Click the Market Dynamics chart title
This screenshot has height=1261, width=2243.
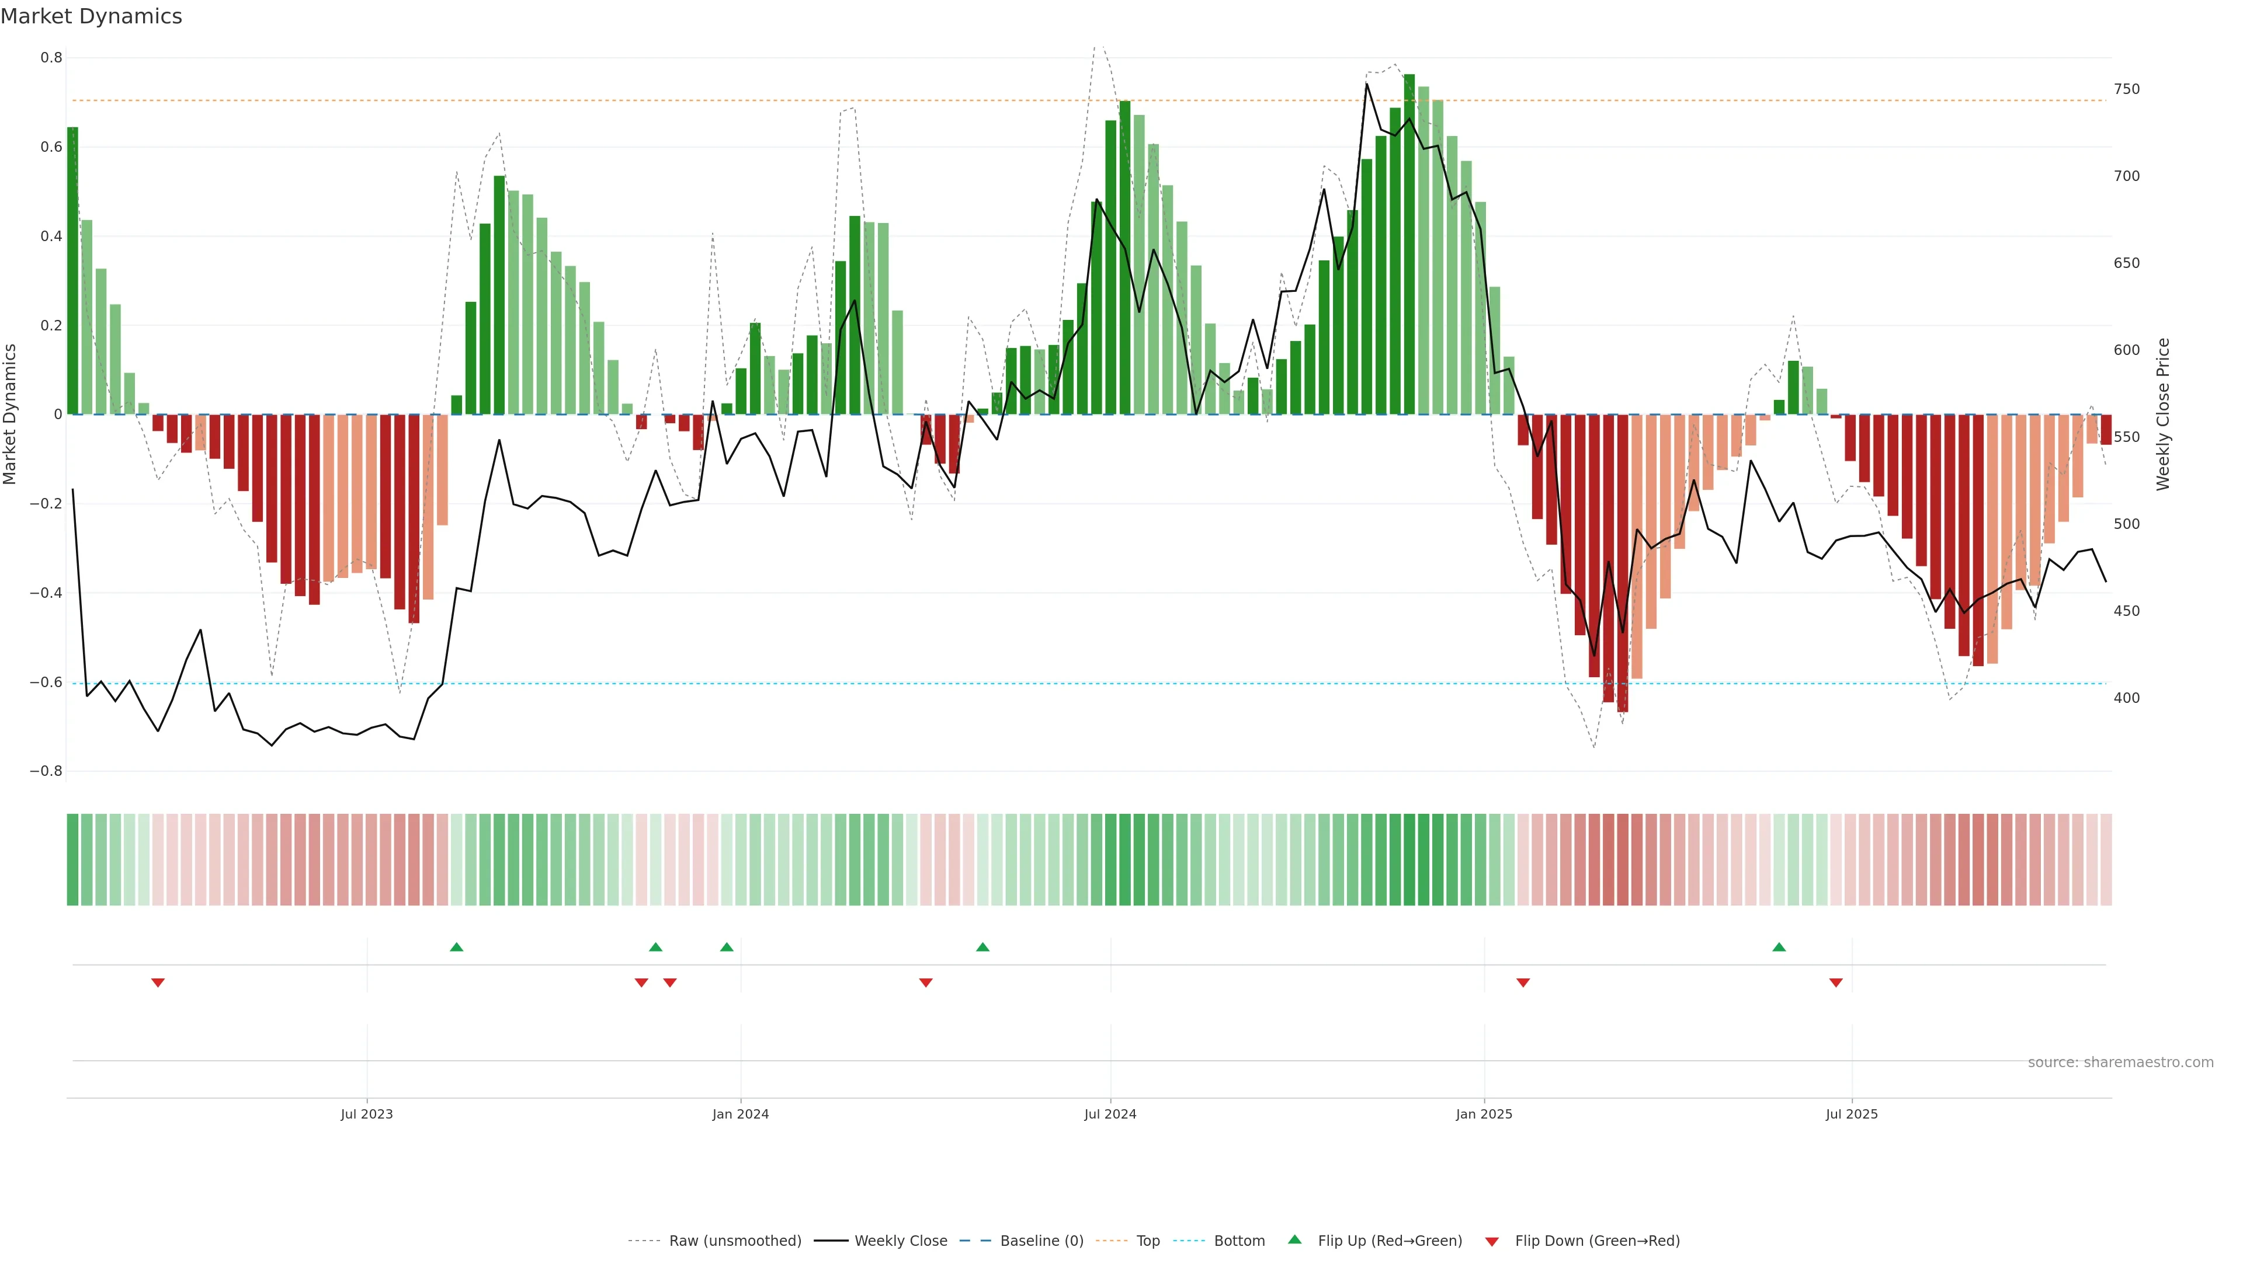[x=92, y=16]
